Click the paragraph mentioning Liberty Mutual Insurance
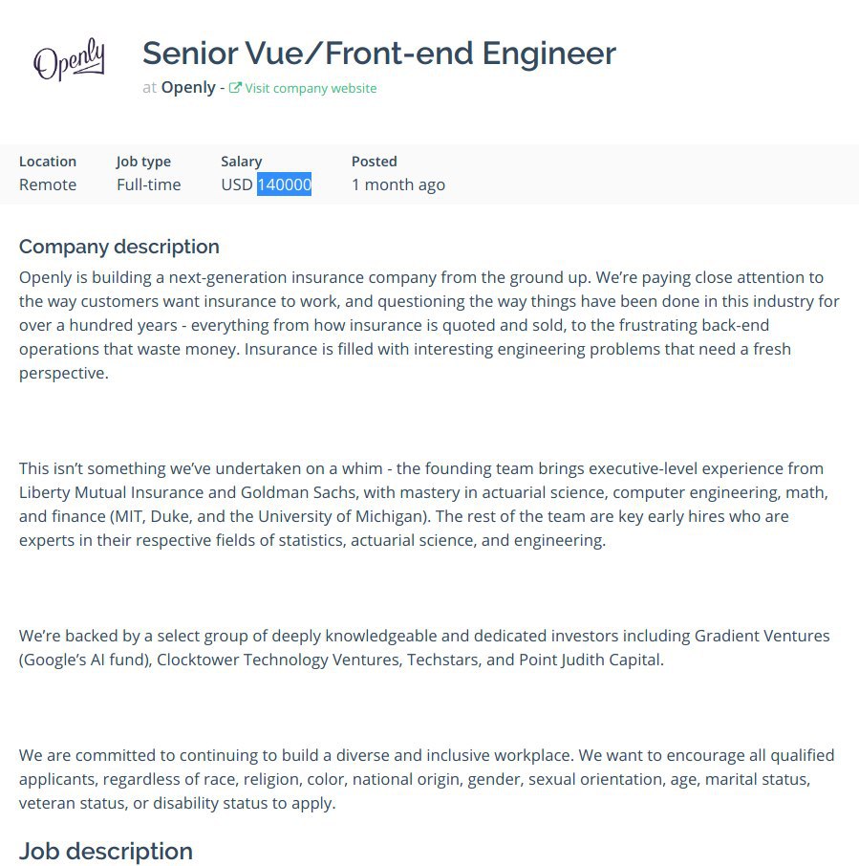 pyautogui.click(x=424, y=505)
